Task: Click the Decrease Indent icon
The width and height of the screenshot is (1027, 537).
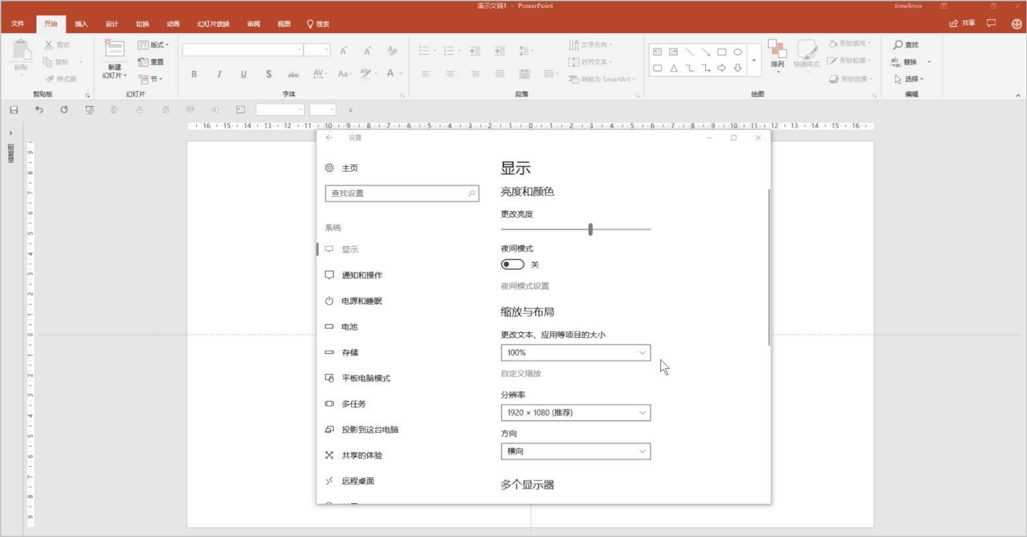Action: pyautogui.click(x=475, y=51)
